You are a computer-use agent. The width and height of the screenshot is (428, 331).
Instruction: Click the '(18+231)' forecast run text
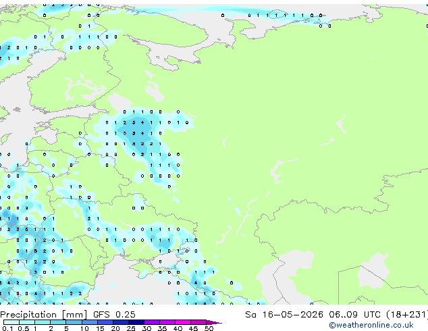click(x=407, y=315)
